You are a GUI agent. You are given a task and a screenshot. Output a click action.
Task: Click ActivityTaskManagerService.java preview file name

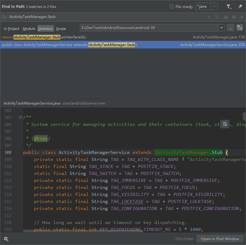pyautogui.click(x=32, y=103)
